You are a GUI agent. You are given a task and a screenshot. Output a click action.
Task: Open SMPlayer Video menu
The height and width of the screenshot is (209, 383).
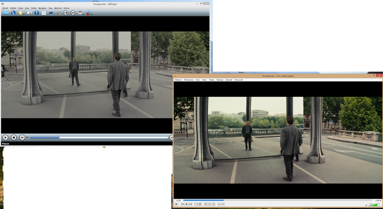coord(21,8)
